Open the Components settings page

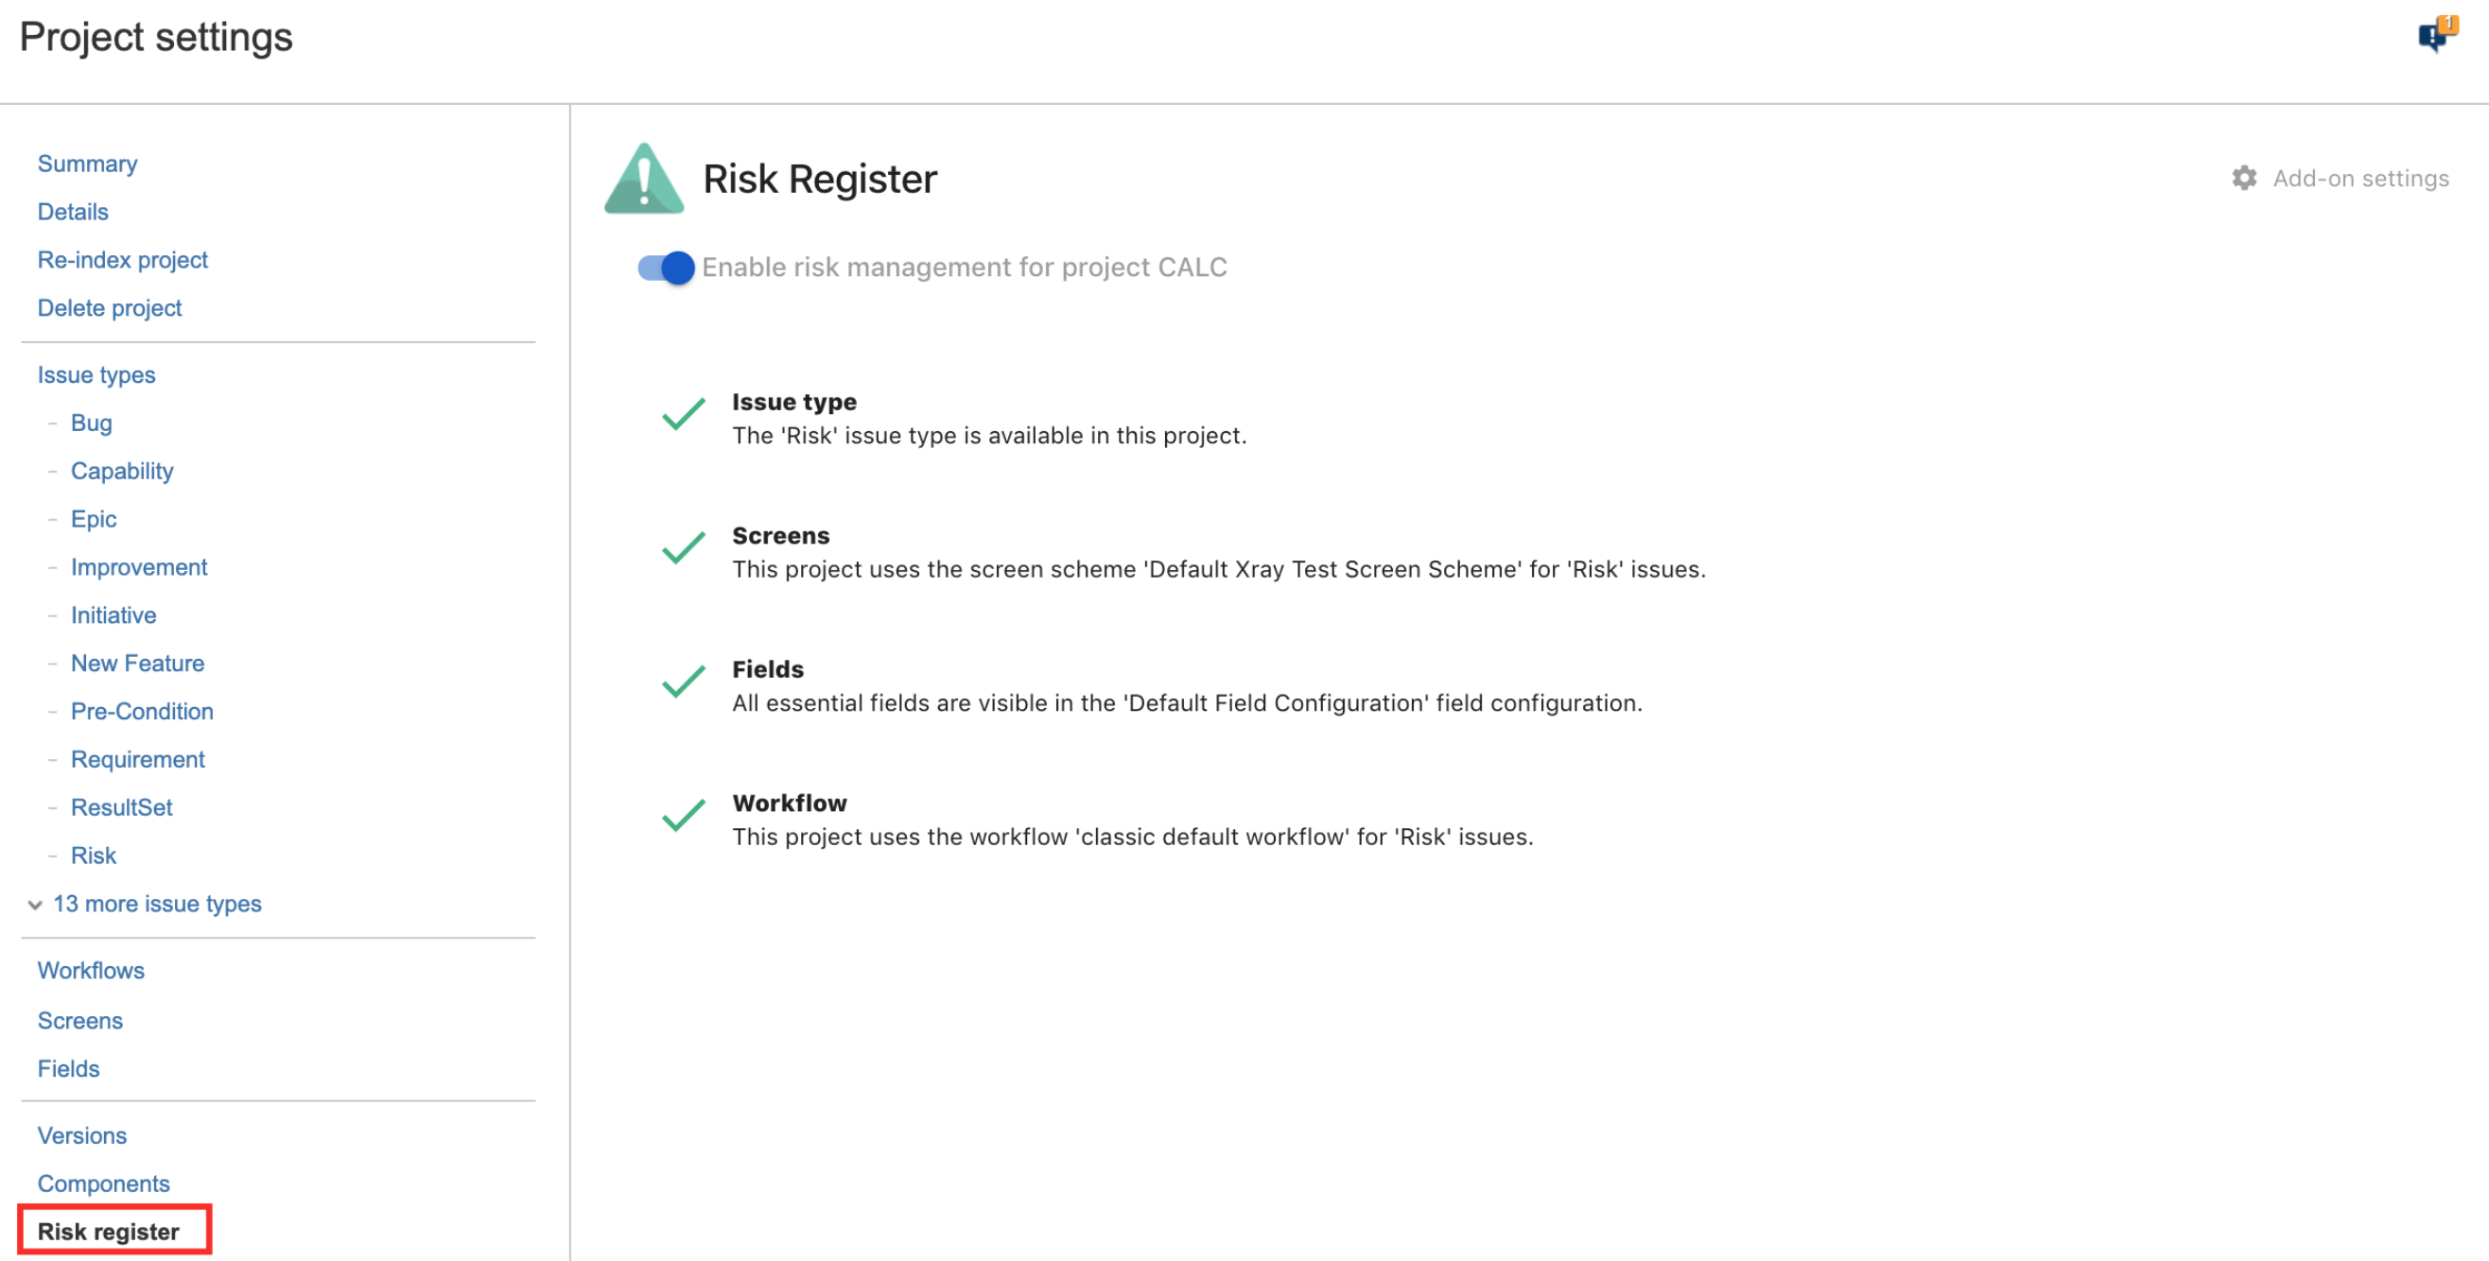click(x=103, y=1184)
